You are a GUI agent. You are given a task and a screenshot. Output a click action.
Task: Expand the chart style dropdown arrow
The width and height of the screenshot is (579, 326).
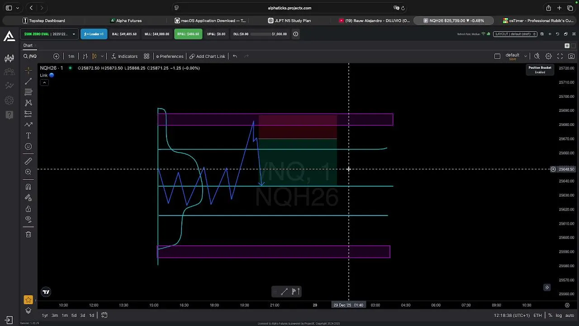102,56
